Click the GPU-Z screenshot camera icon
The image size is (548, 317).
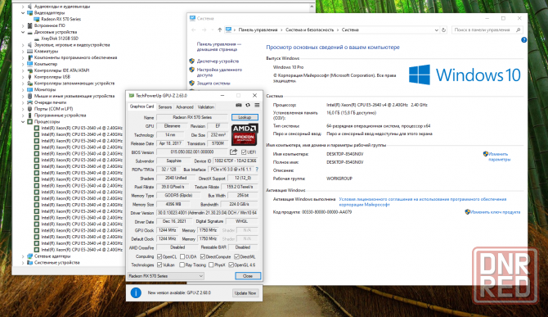point(239,105)
